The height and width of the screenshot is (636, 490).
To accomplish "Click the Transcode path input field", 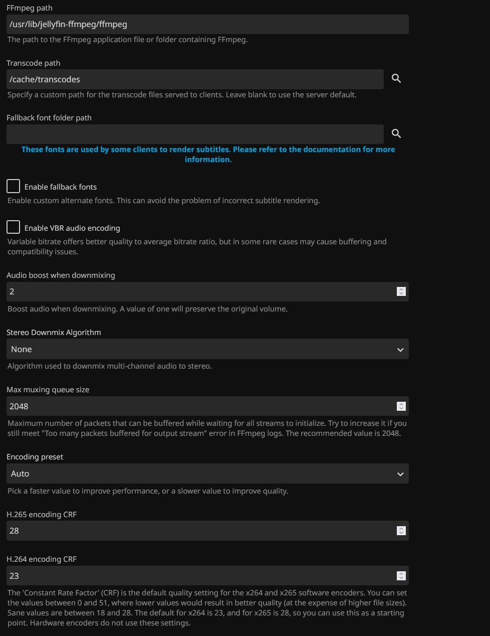I will coord(195,79).
